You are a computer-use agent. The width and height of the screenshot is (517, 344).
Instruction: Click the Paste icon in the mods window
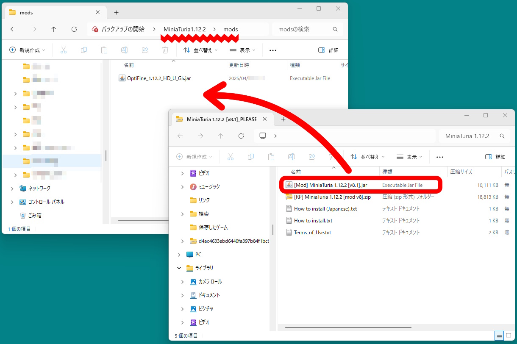click(x=104, y=50)
